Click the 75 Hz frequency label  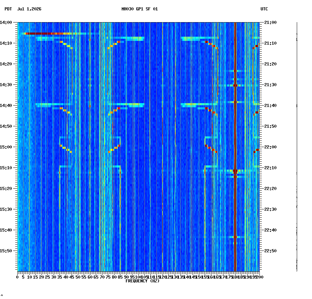click(108, 277)
